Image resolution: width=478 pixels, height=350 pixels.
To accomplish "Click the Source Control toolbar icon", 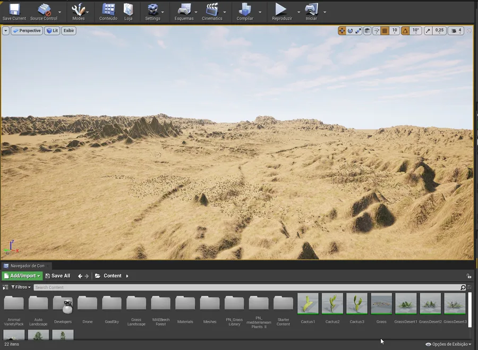I will coord(44,10).
